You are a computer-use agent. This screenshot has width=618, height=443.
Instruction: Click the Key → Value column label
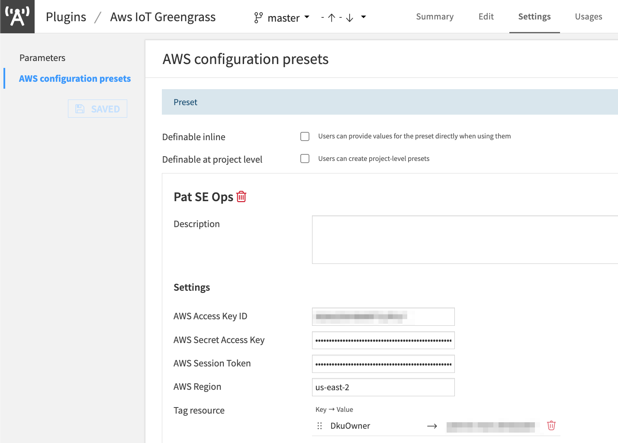334,410
